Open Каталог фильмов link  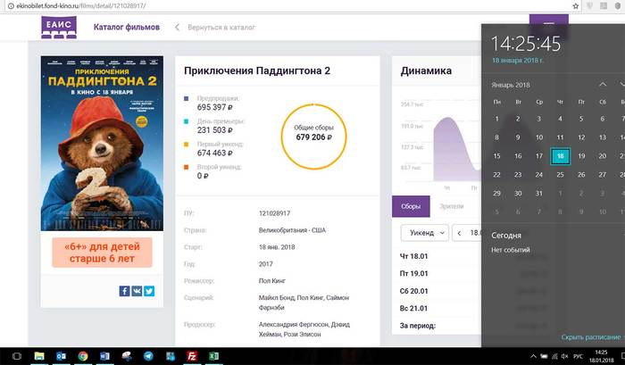click(x=127, y=28)
